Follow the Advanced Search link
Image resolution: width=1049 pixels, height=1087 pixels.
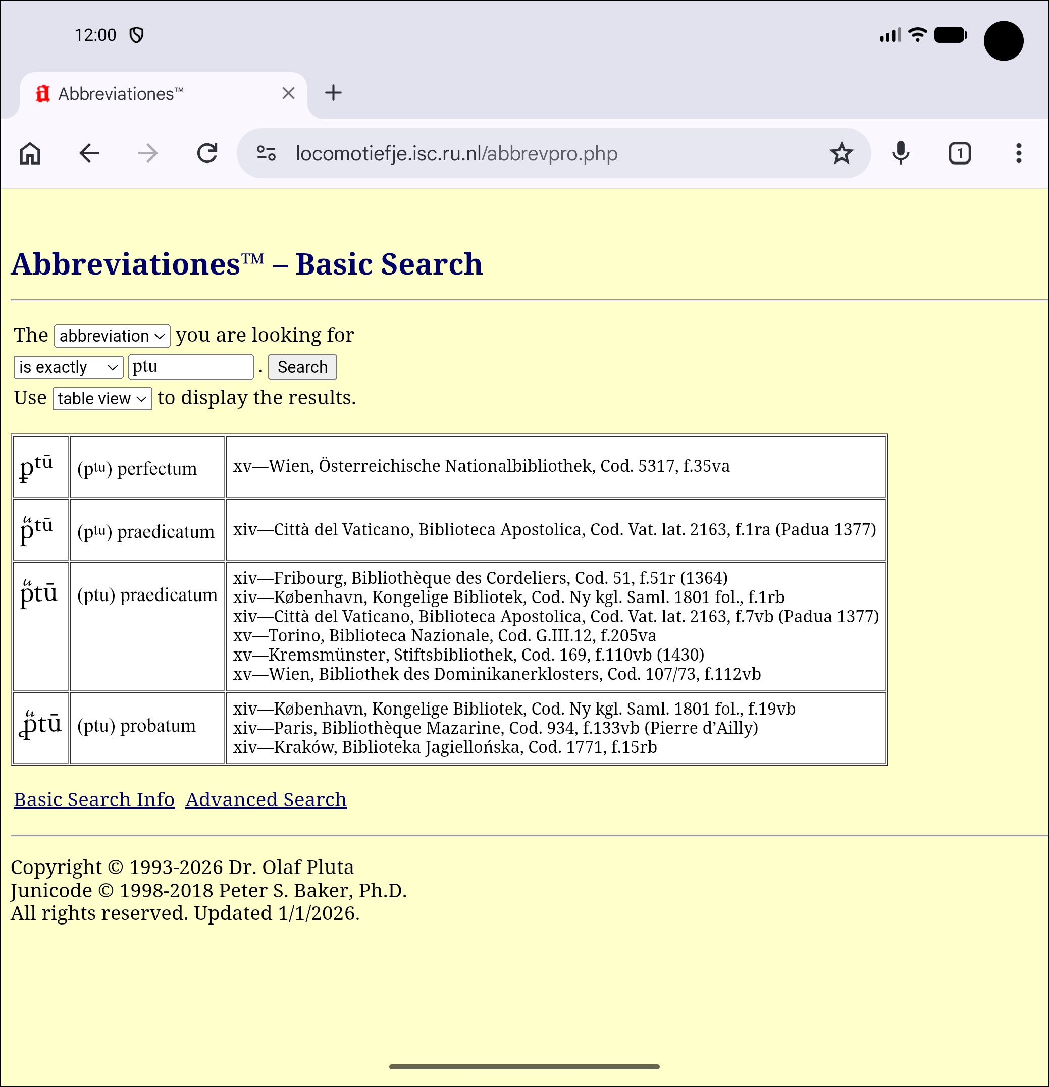(266, 800)
